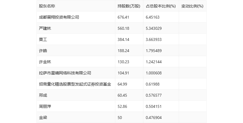The height and width of the screenshot is (123, 243).
Task: Click share ratio 6.45163
Action: (x=152, y=17)
